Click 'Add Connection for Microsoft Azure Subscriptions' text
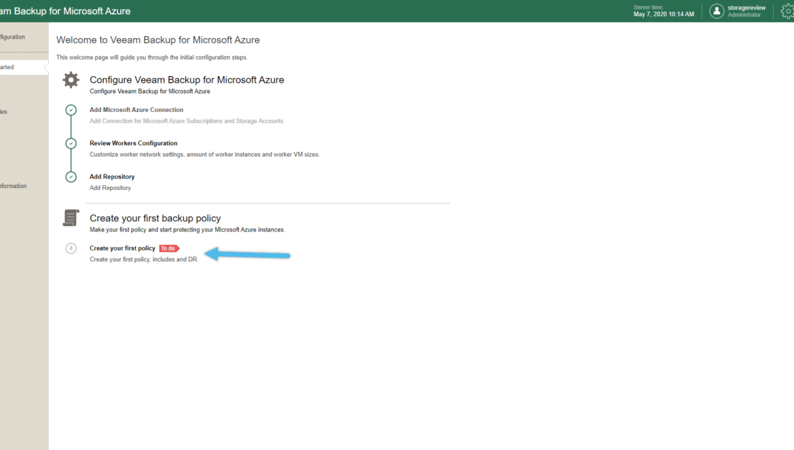The image size is (794, 450). click(187, 121)
